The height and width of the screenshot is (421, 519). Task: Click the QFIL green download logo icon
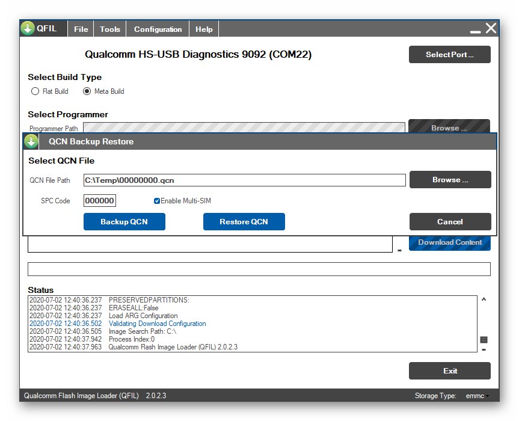tap(28, 28)
